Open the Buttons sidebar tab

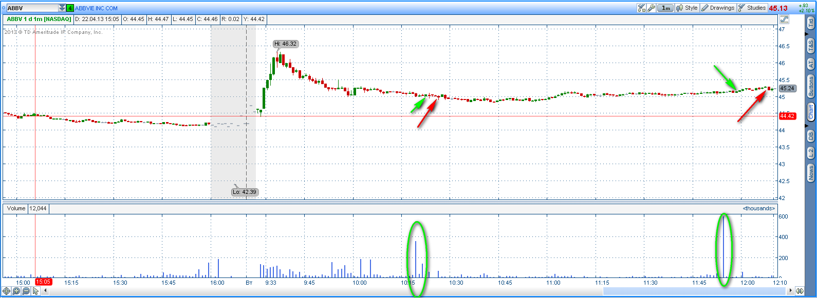(x=811, y=86)
